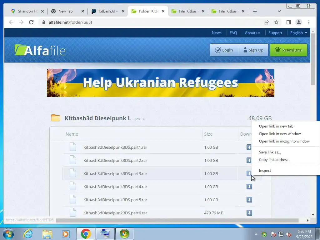320x240 pixels.
Task: Click the Size column header
Action: coord(208,134)
